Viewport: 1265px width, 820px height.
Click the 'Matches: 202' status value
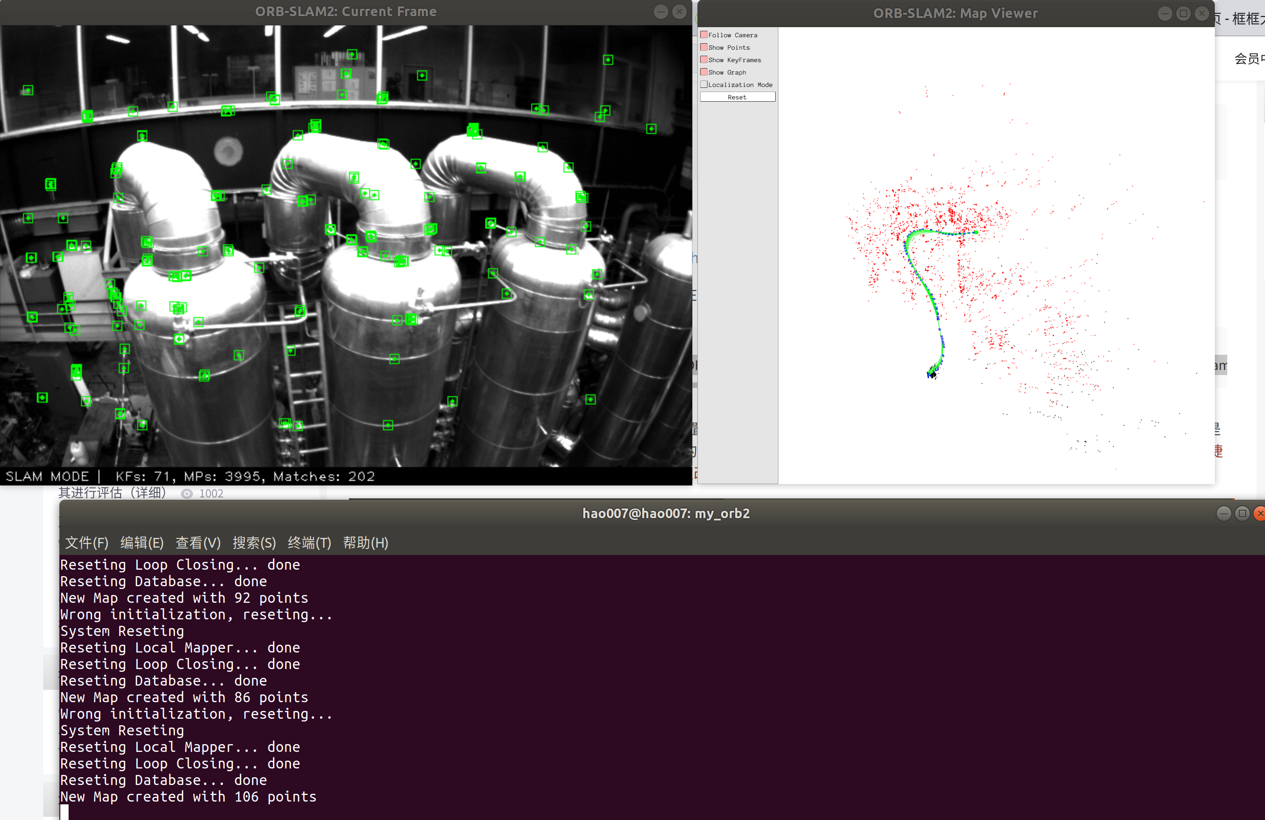point(324,476)
